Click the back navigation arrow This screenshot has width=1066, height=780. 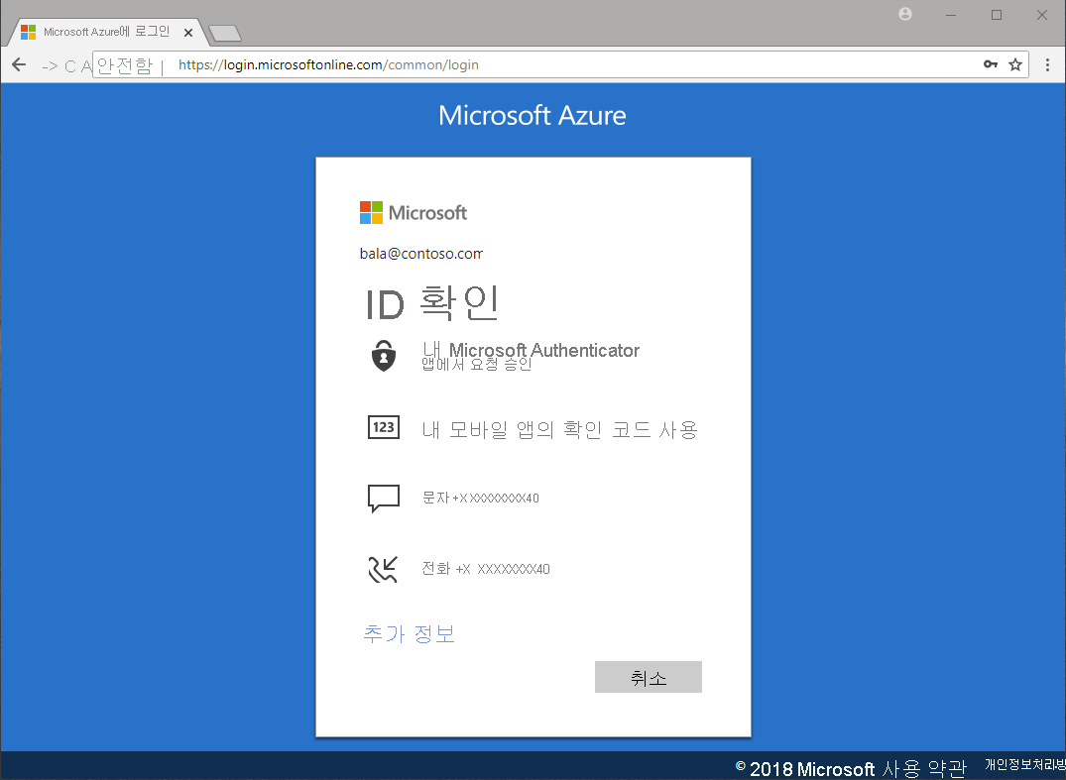point(18,63)
